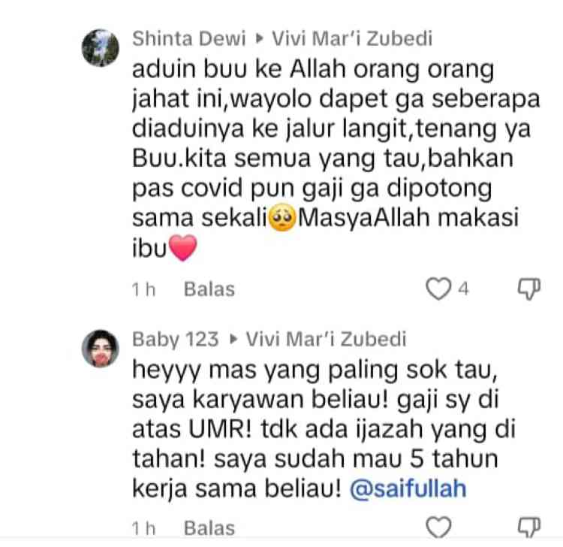The image size is (563, 547).
Task: Click the 1 h timestamp under Shinta's comment
Action: 143,289
